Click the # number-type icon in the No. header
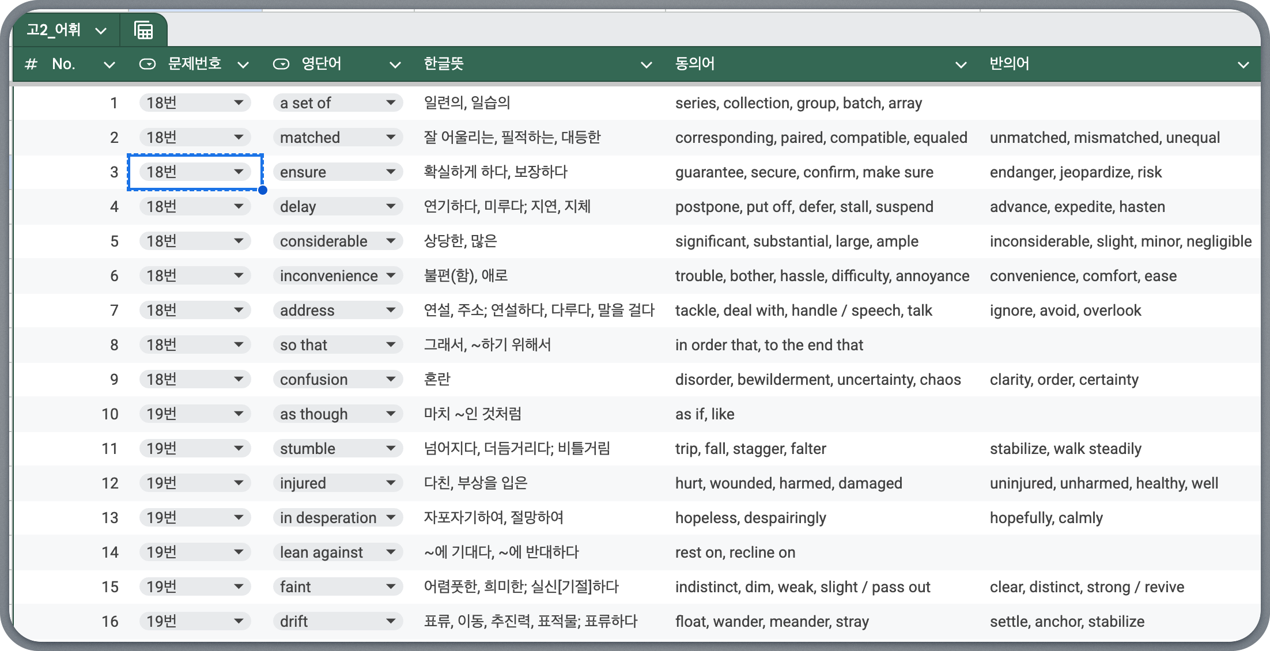This screenshot has height=651, width=1270. click(31, 64)
